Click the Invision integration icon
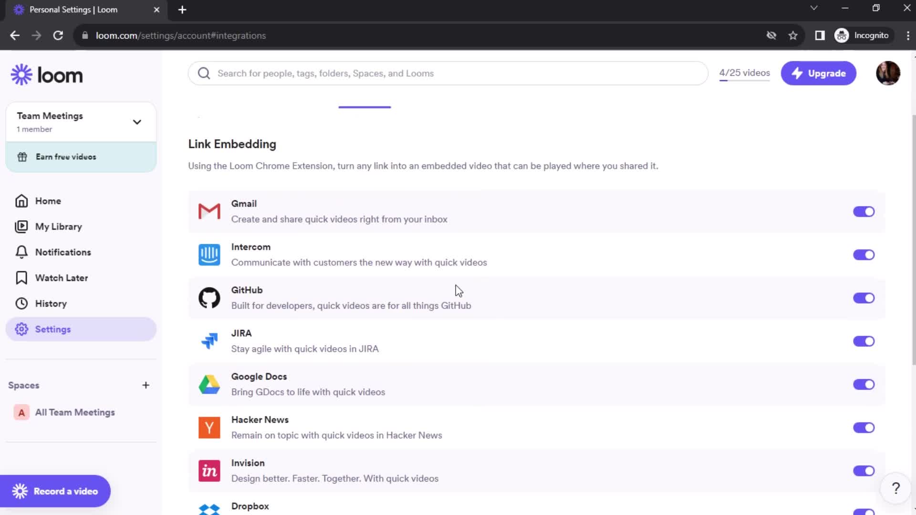Viewport: 916px width, 515px height. pos(209,470)
